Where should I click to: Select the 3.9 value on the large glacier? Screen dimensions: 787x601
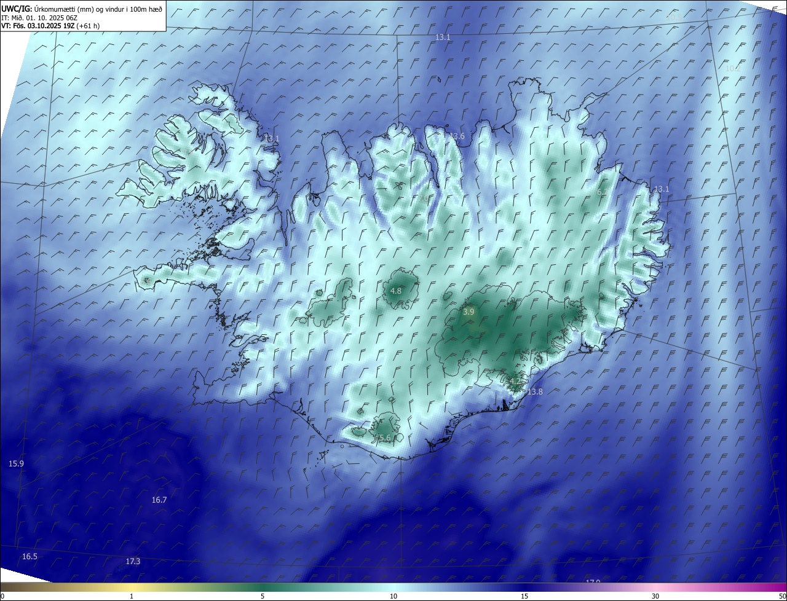469,312
